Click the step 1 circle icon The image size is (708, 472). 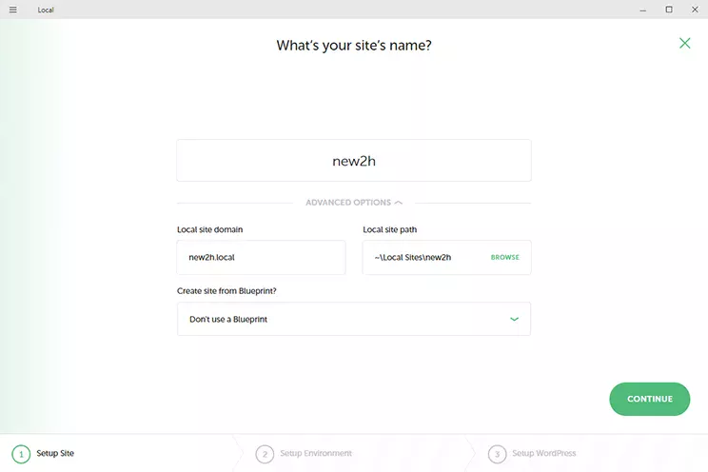(x=21, y=454)
